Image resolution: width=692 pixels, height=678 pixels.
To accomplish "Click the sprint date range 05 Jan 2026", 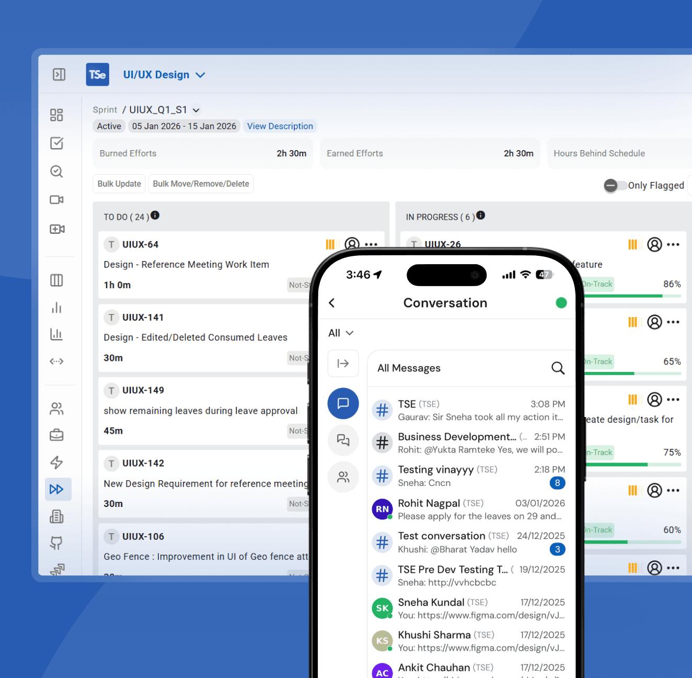I will click(184, 126).
